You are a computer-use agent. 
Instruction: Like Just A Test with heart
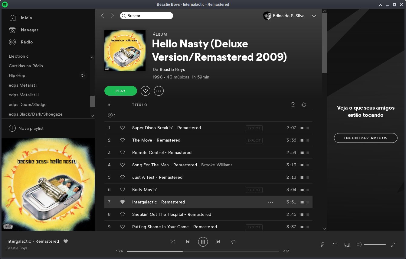[123, 177]
